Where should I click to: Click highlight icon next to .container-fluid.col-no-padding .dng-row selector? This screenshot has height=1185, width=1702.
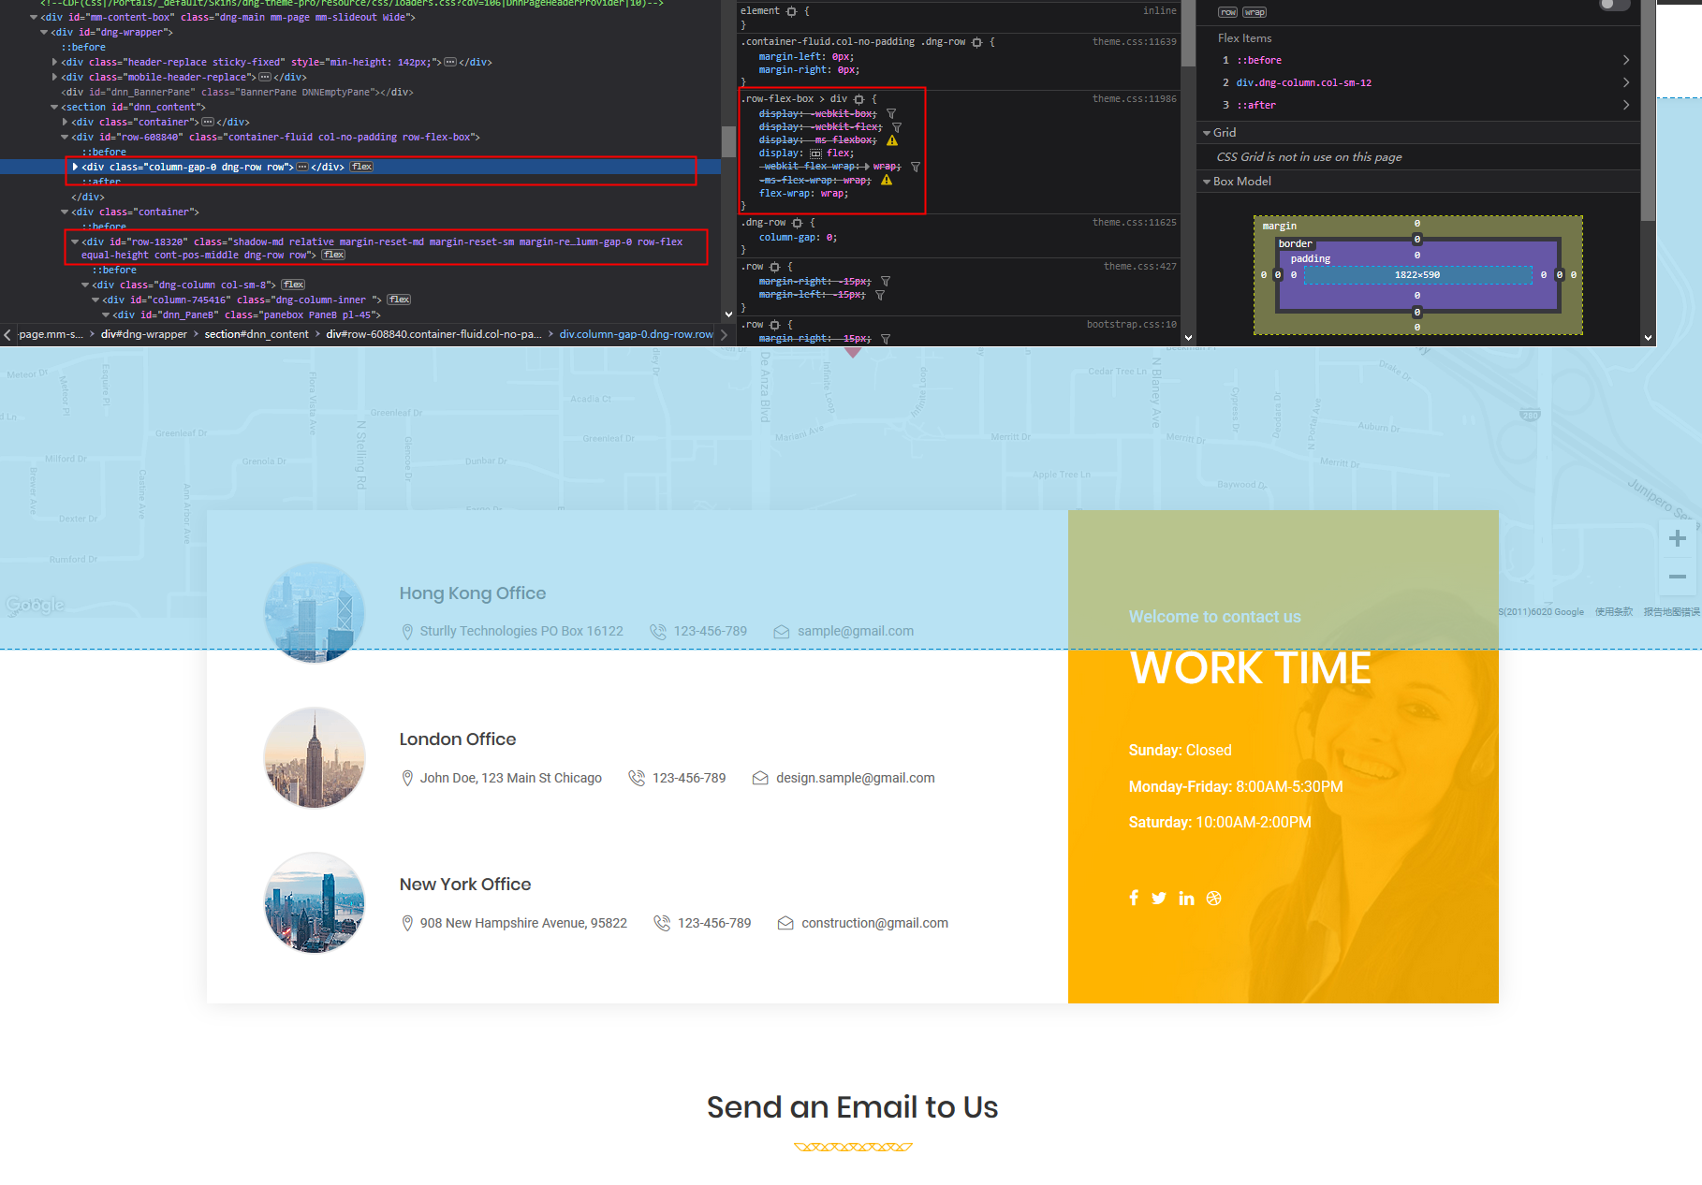pyautogui.click(x=977, y=42)
